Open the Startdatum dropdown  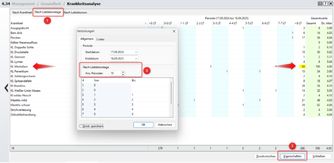(x=136, y=52)
